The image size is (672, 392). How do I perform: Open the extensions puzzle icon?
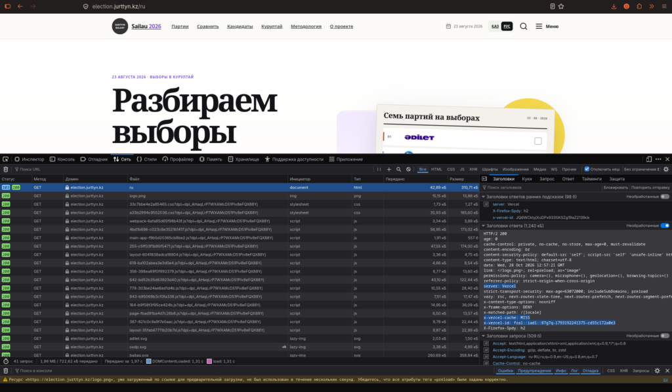coord(639,7)
